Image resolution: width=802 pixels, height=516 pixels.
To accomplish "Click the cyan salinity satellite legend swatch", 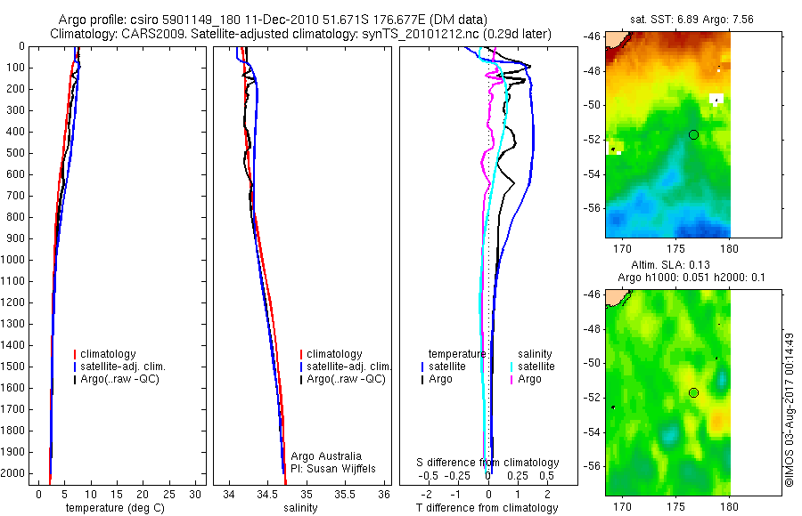I will click(511, 367).
